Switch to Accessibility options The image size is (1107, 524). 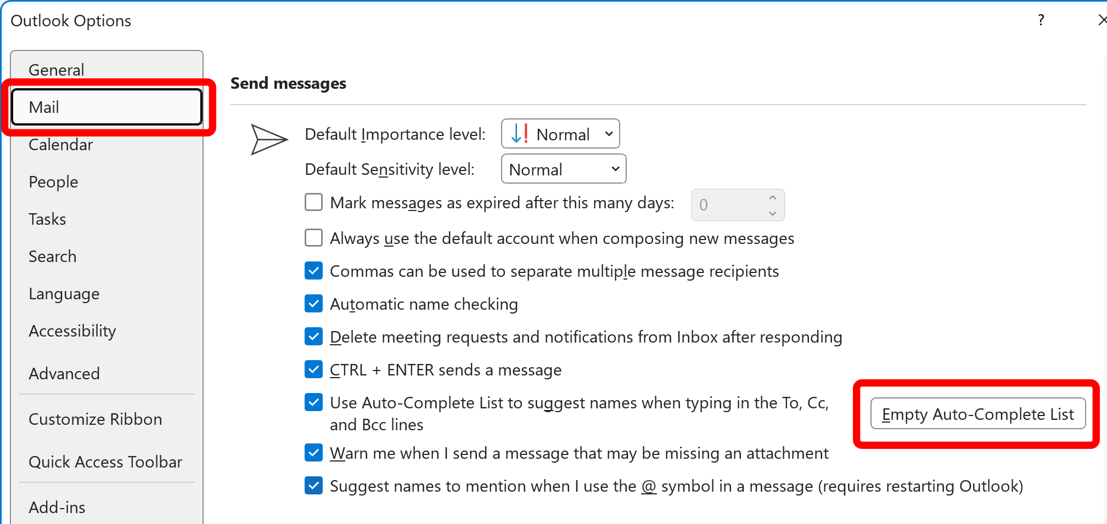point(106,331)
